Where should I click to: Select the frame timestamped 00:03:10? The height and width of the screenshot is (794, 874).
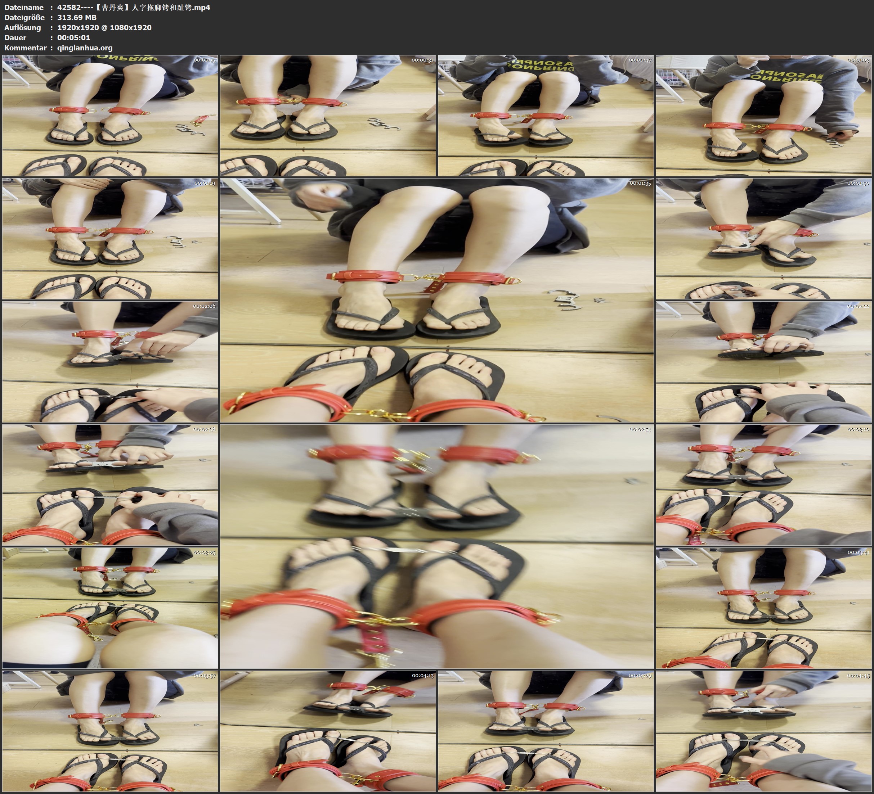(763, 484)
